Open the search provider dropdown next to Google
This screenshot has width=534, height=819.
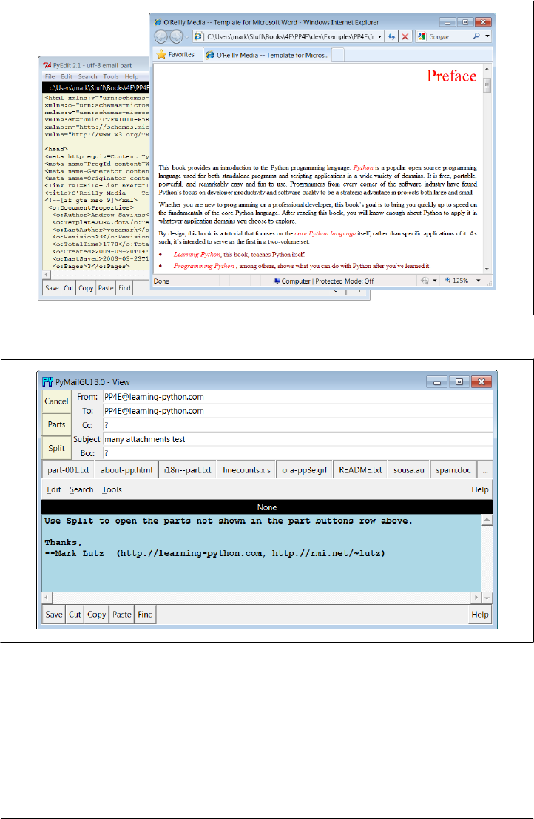click(487, 36)
